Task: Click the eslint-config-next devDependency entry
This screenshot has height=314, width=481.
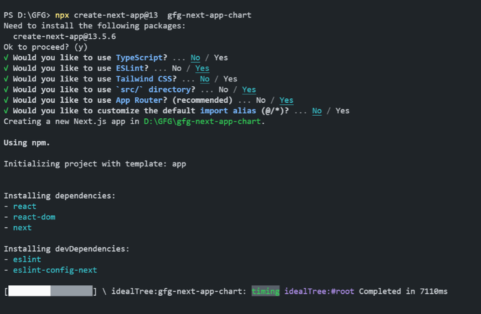Action: pos(55,270)
